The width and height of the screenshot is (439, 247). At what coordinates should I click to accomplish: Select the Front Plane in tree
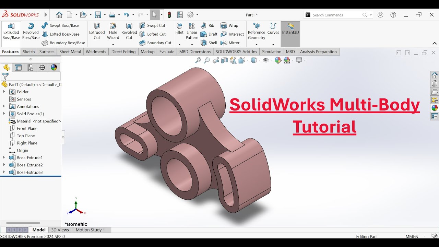[x=24, y=128]
